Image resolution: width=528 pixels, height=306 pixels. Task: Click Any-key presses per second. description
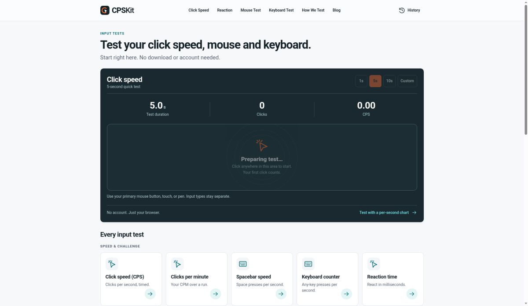(319, 288)
